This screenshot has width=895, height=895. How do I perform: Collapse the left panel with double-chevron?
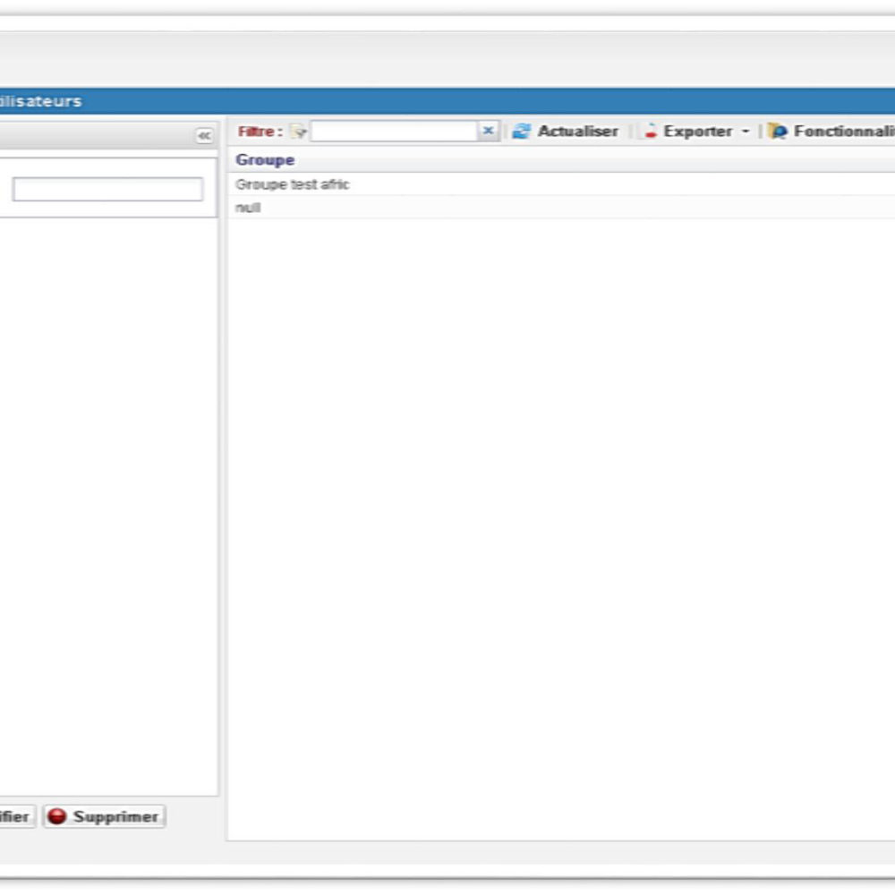pyautogui.click(x=204, y=136)
